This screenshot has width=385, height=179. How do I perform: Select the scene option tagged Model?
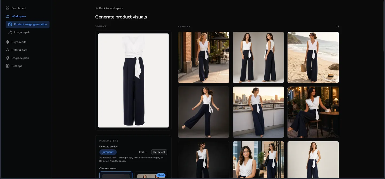coord(151,175)
